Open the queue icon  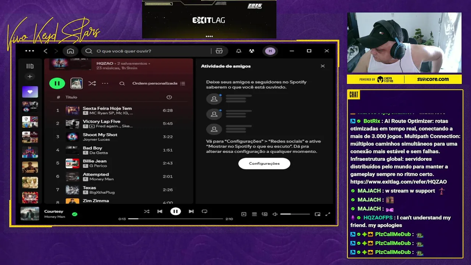(x=254, y=214)
